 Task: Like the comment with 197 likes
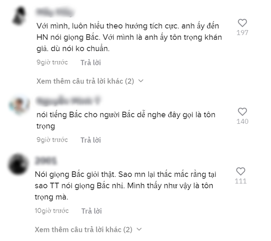tap(242, 23)
